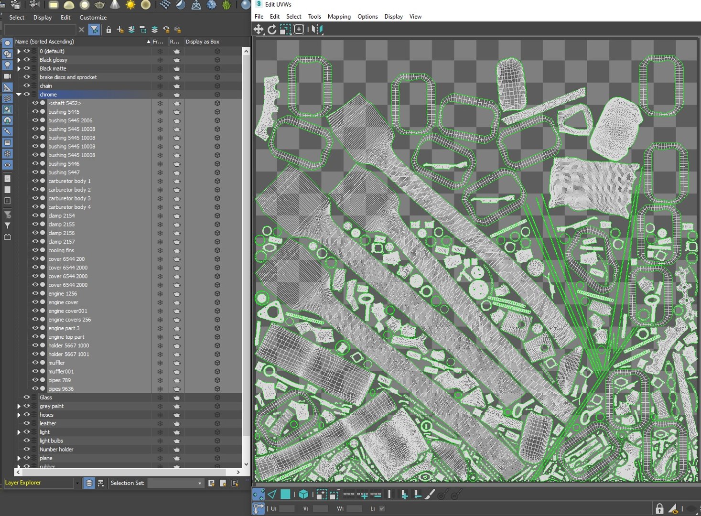The height and width of the screenshot is (516, 701).
Task: Click the Freeform Mode tool icon
Action: pyautogui.click(x=299, y=30)
